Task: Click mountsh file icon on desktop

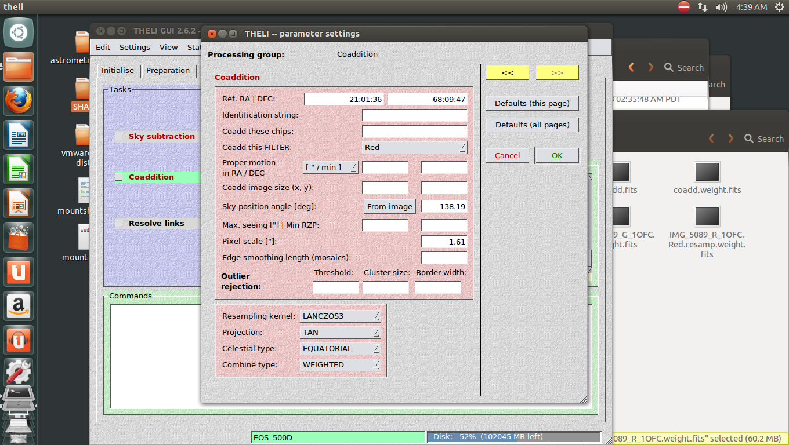Action: 84,190
